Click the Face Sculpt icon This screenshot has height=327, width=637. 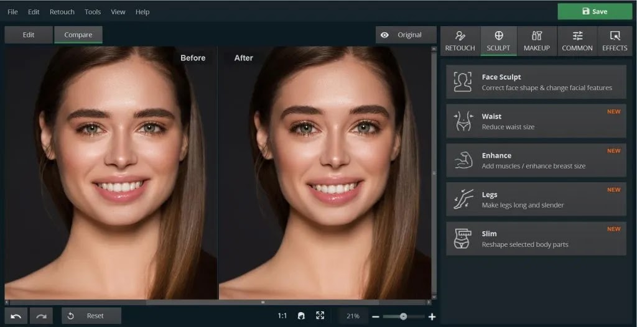tap(463, 81)
